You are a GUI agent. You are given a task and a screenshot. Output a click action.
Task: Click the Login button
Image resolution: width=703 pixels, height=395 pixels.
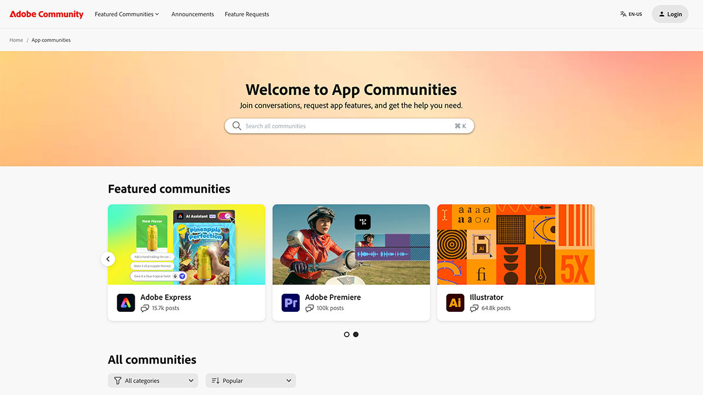[x=670, y=13]
